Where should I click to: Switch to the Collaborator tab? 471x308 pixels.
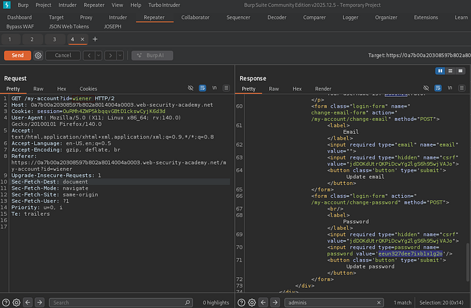click(195, 17)
